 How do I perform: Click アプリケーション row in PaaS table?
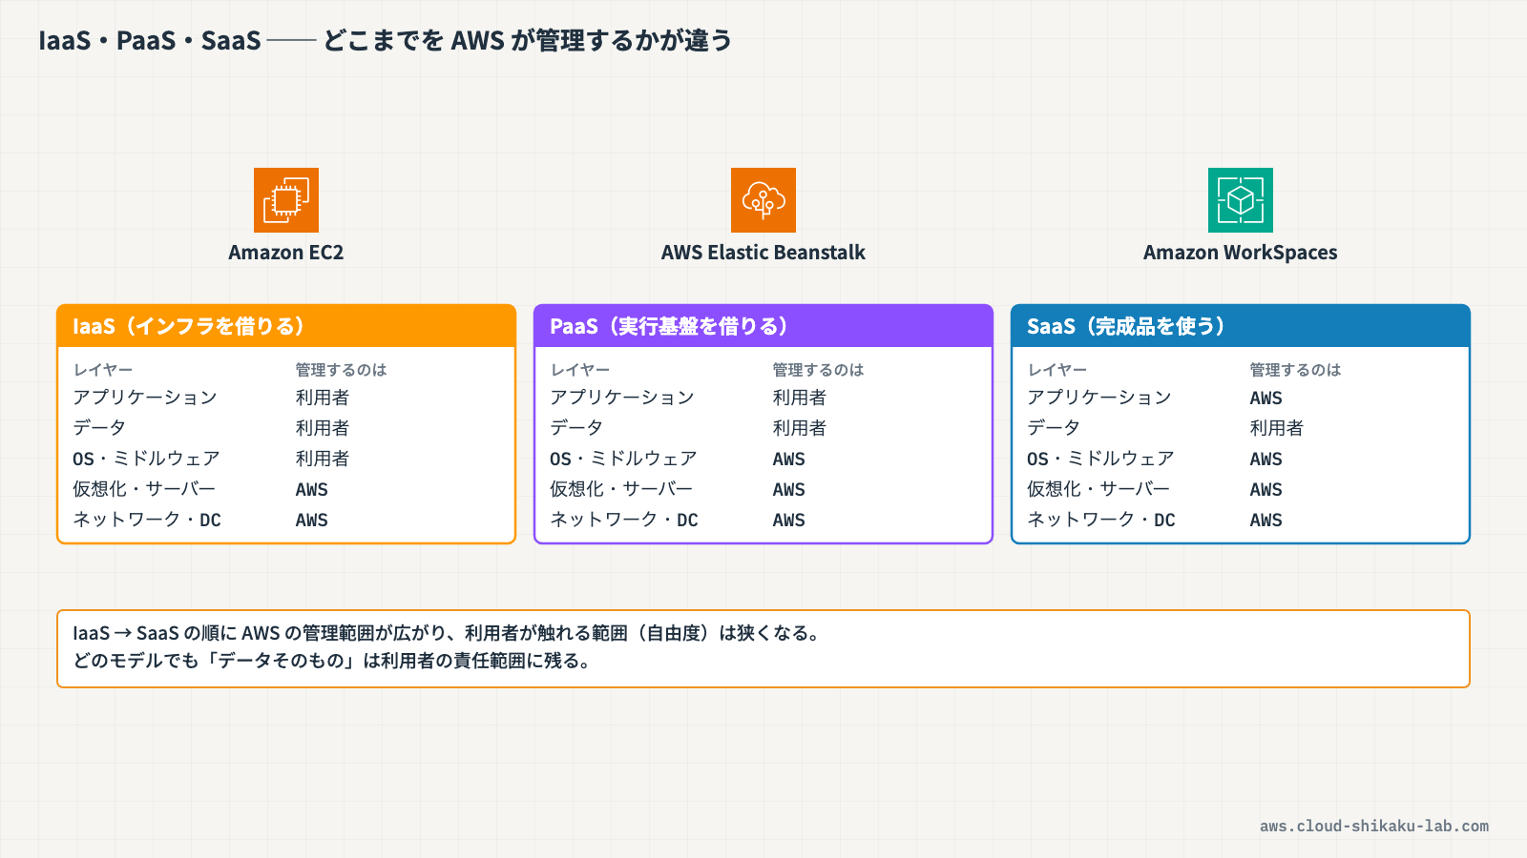(x=763, y=398)
